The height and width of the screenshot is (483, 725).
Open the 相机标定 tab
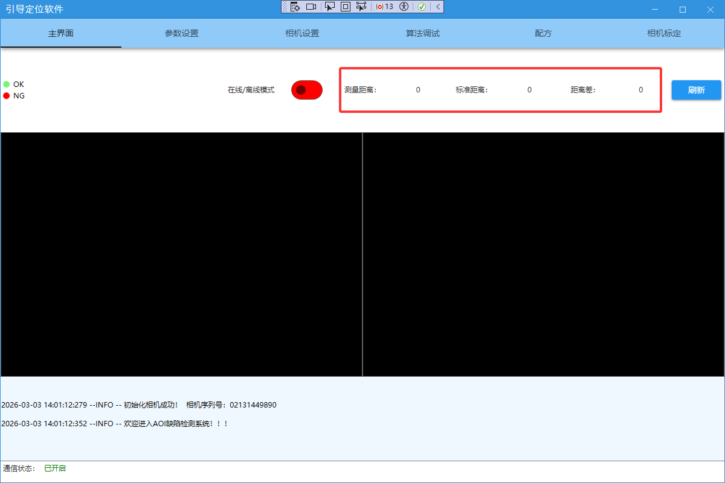663,33
